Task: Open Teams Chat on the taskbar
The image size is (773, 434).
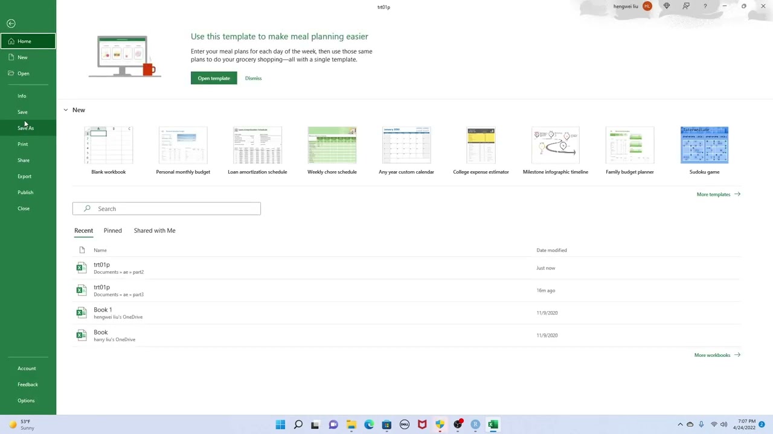Action: pyautogui.click(x=333, y=424)
